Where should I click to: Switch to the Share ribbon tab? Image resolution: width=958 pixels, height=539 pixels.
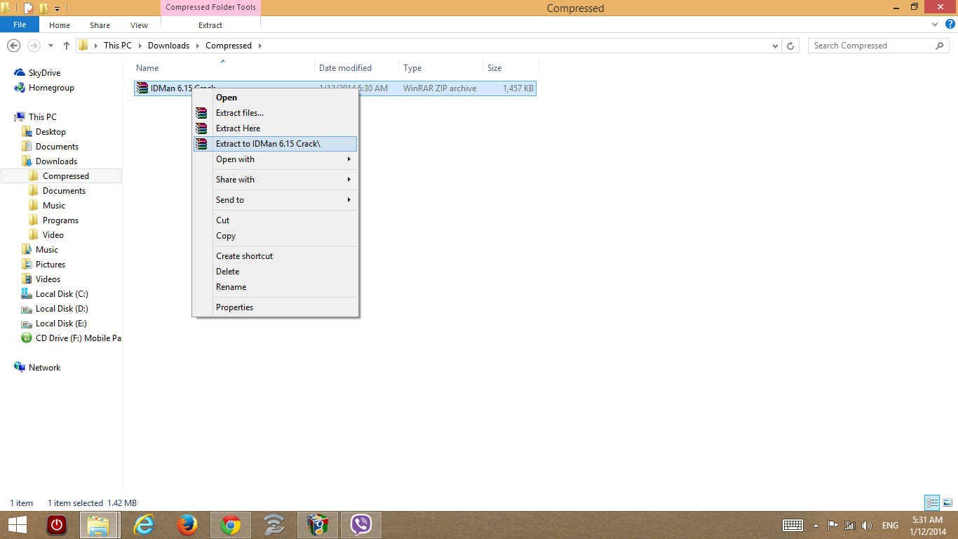click(100, 25)
